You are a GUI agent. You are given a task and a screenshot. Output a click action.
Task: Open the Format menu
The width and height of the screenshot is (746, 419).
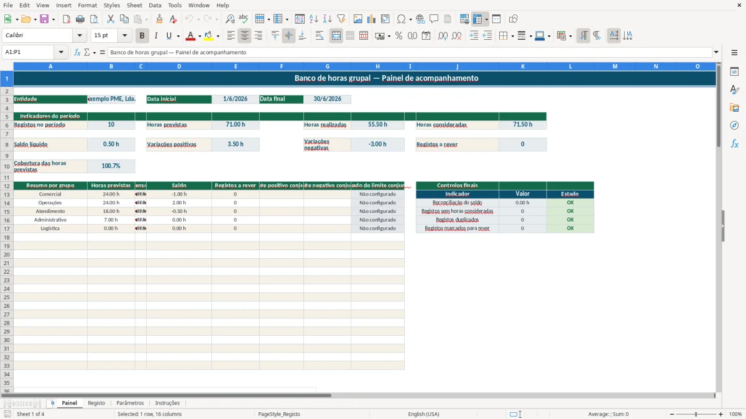point(87,5)
